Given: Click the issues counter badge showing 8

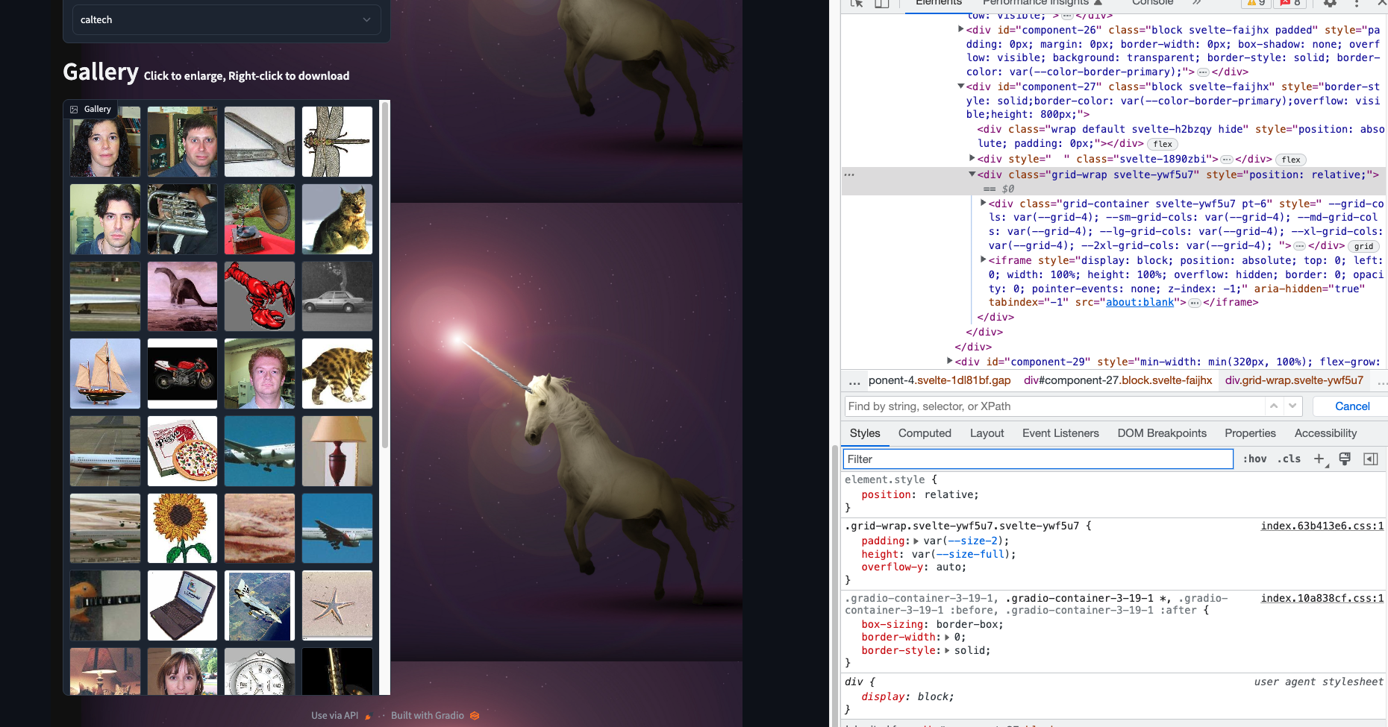Looking at the screenshot, I should point(1291,3).
